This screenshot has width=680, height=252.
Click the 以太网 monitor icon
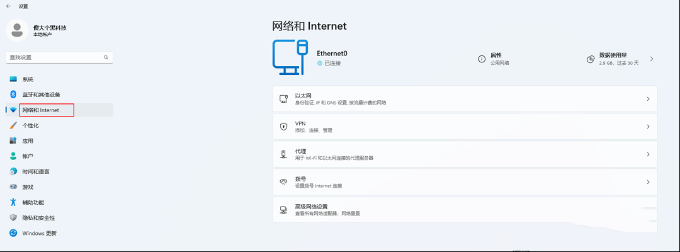[x=283, y=99]
